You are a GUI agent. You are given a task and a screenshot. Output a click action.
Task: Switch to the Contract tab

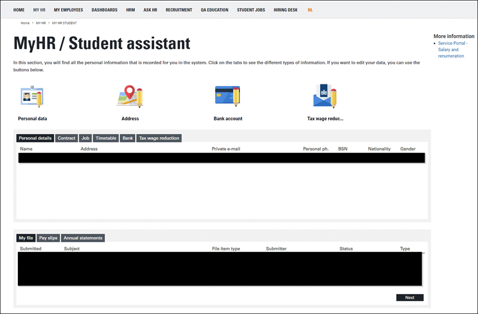(x=67, y=138)
